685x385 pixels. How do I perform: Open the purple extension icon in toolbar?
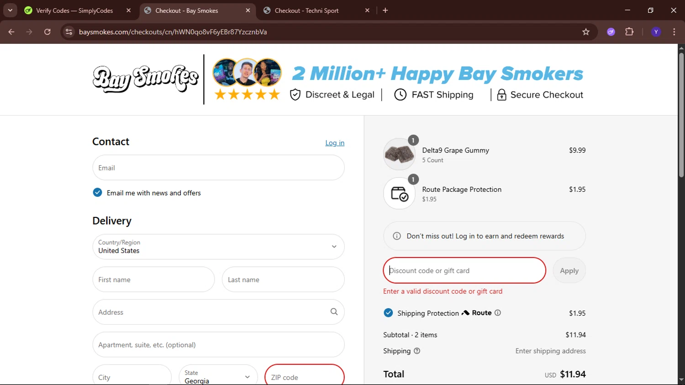(x=611, y=32)
